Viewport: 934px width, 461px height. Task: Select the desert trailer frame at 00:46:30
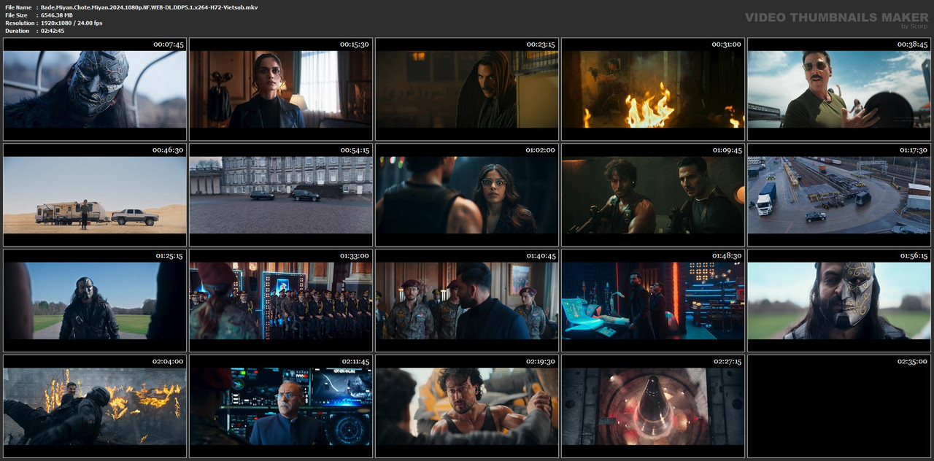[x=95, y=195]
